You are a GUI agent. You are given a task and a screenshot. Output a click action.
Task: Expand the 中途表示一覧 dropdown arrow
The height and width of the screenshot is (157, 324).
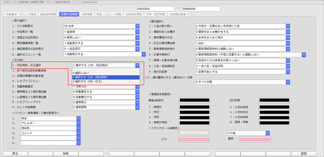tap(137, 32)
